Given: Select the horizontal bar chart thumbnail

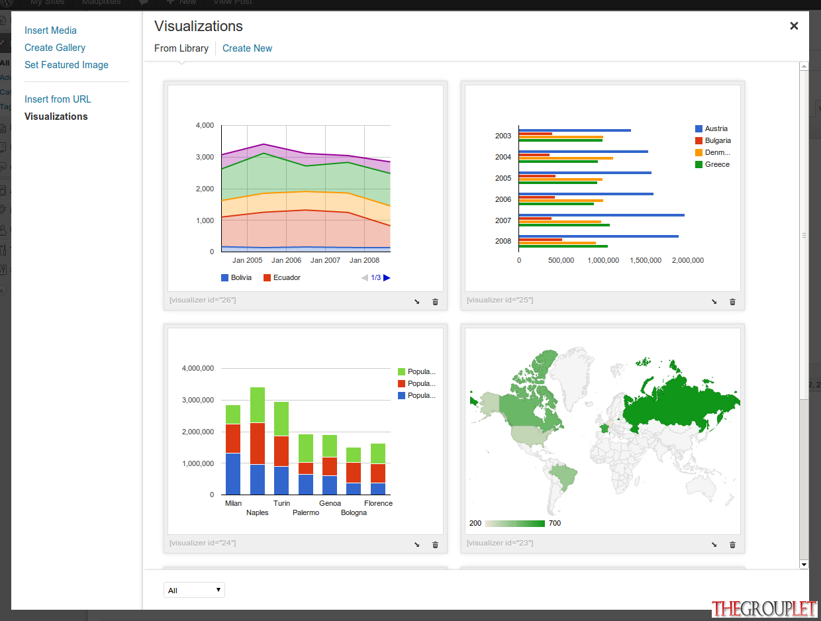Looking at the screenshot, I should click(x=603, y=188).
